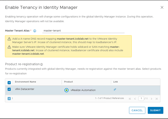Click the Master Tenant Alias info icon
Viewport: 168px width, 119px height.
click(35, 31)
